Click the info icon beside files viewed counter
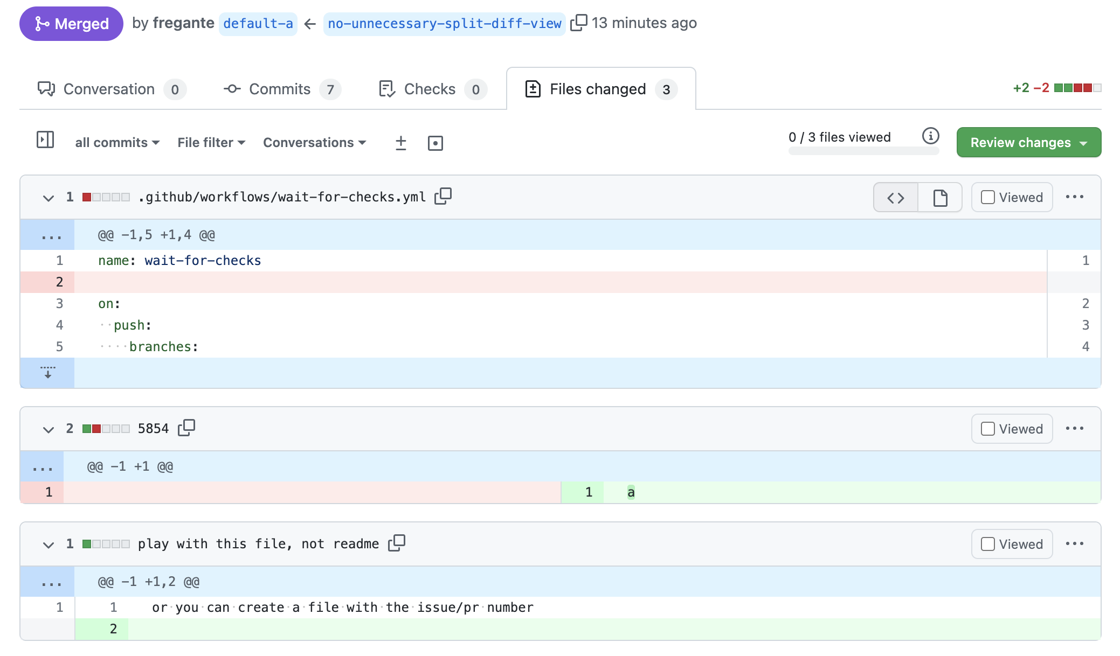 pyautogui.click(x=930, y=136)
